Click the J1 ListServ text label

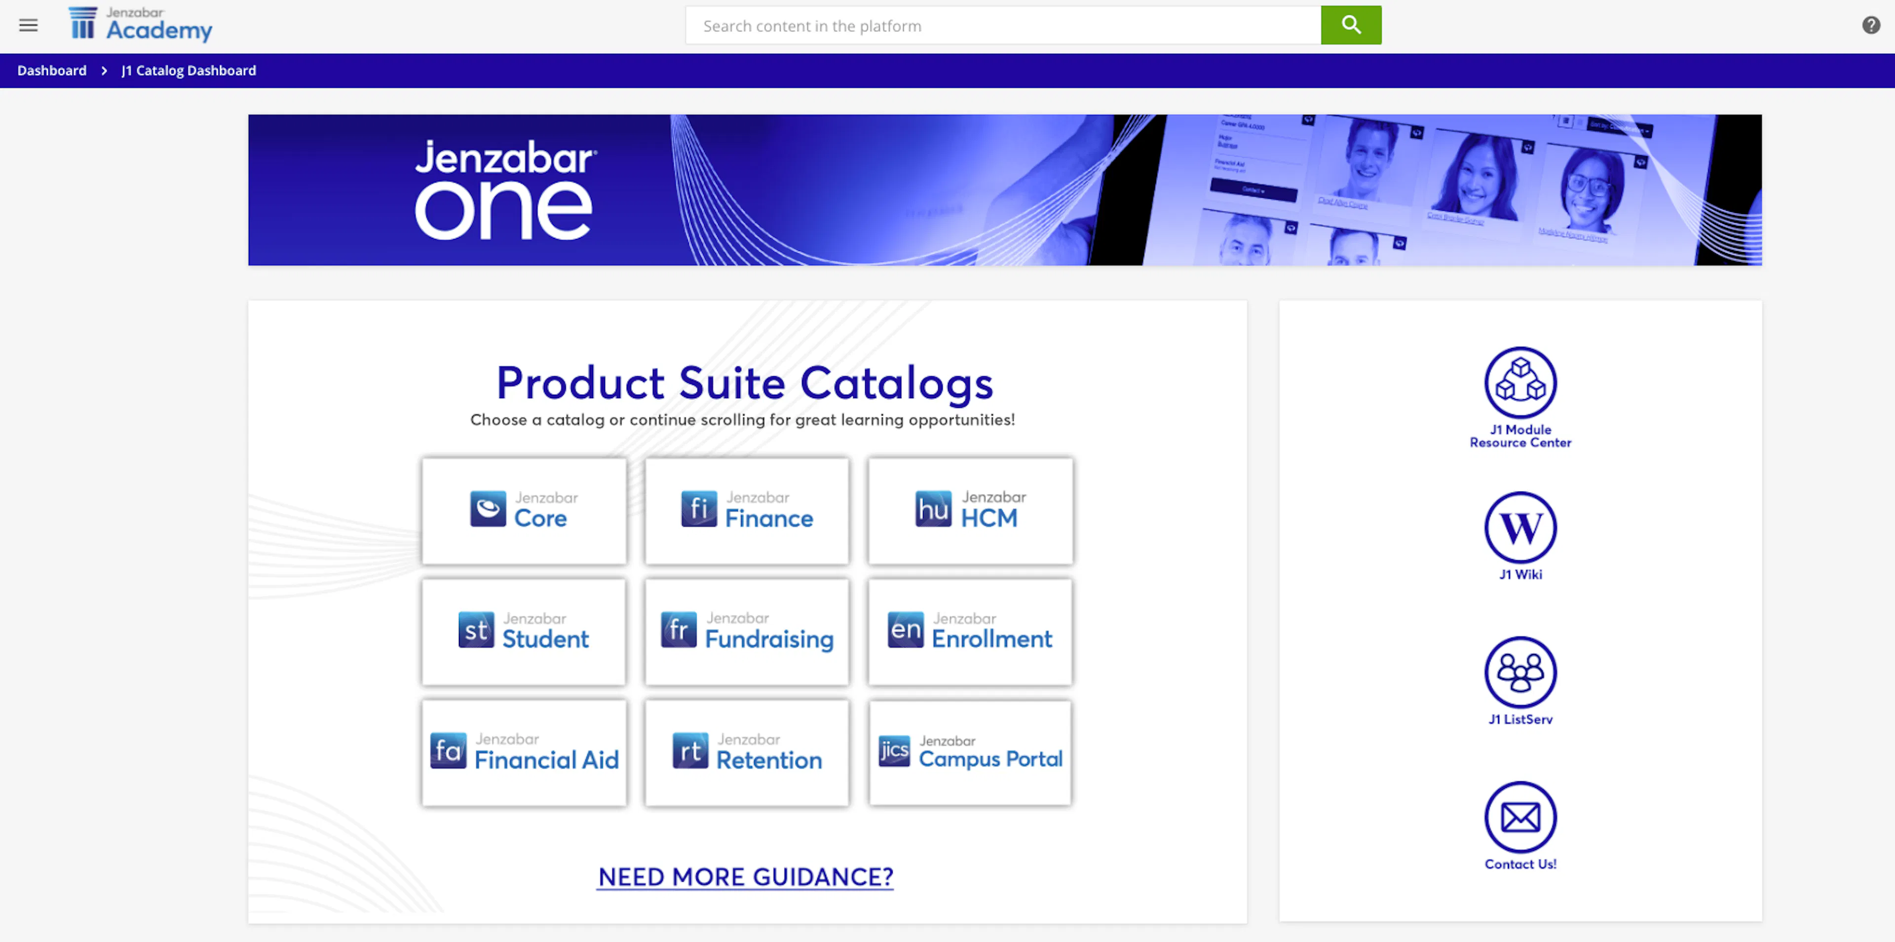pyautogui.click(x=1520, y=719)
